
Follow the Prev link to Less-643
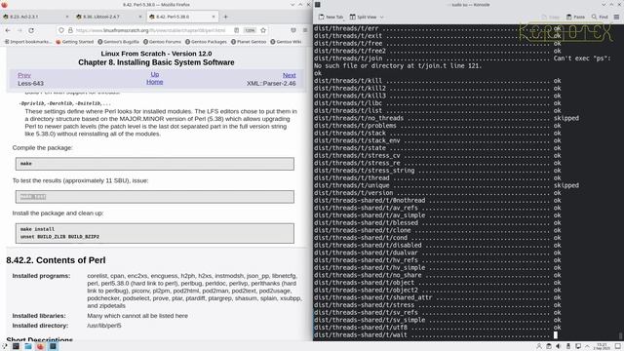coord(24,75)
